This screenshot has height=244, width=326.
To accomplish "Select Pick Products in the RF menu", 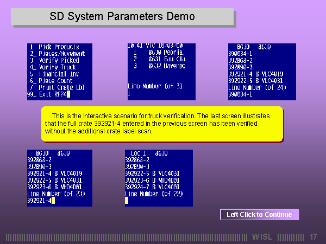I will 54,47.
